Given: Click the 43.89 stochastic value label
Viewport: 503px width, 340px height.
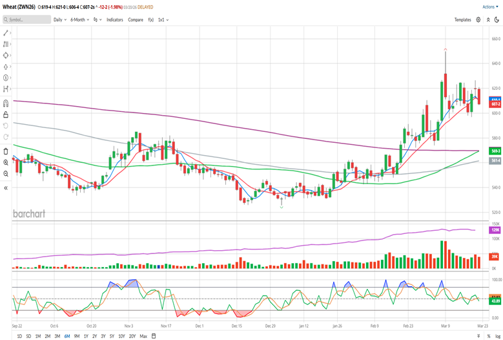Looking at the screenshot, I should [495, 301].
